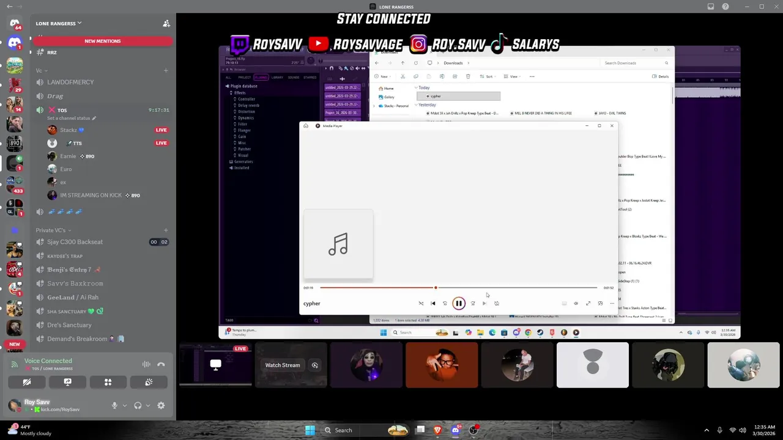This screenshot has height=440, width=783.
Task: Open View menu in File Explorer
Action: tap(512, 76)
